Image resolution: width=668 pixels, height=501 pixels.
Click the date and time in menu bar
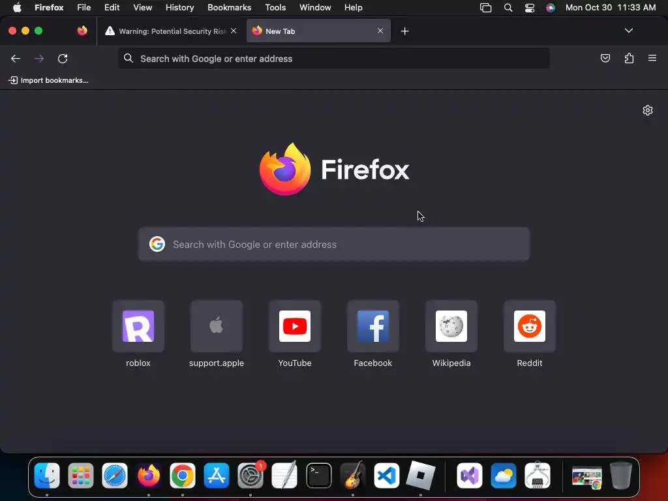[x=610, y=7]
